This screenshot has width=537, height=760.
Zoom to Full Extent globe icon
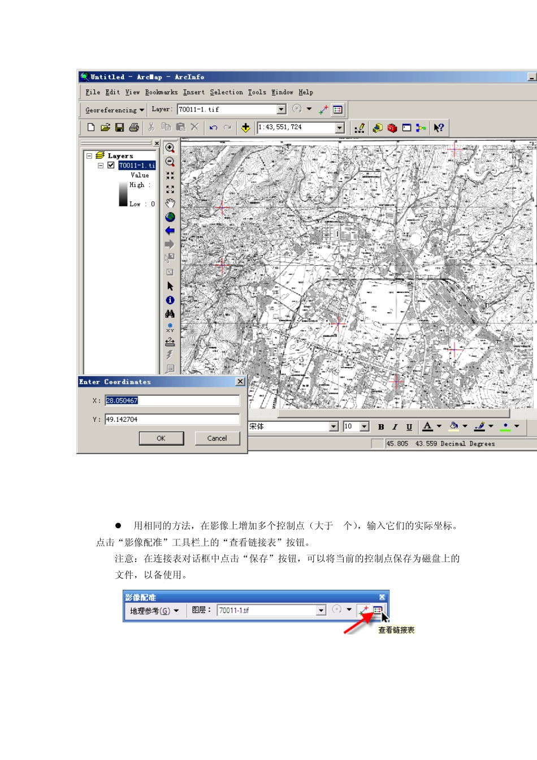point(170,217)
